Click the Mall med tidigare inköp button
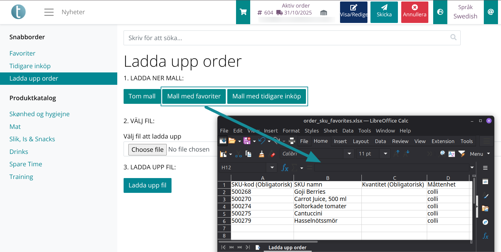The width and height of the screenshot is (501, 252). [266, 96]
